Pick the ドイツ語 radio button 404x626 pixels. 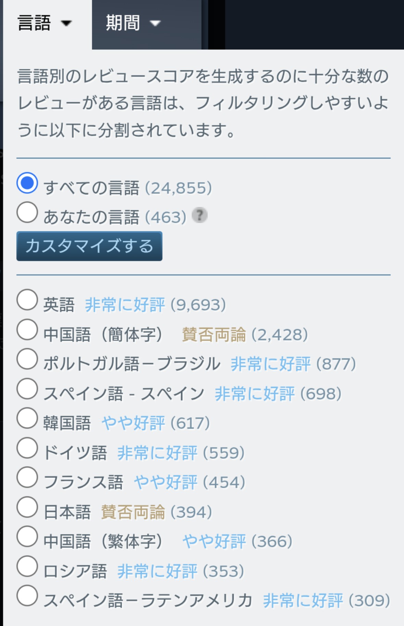(x=27, y=448)
